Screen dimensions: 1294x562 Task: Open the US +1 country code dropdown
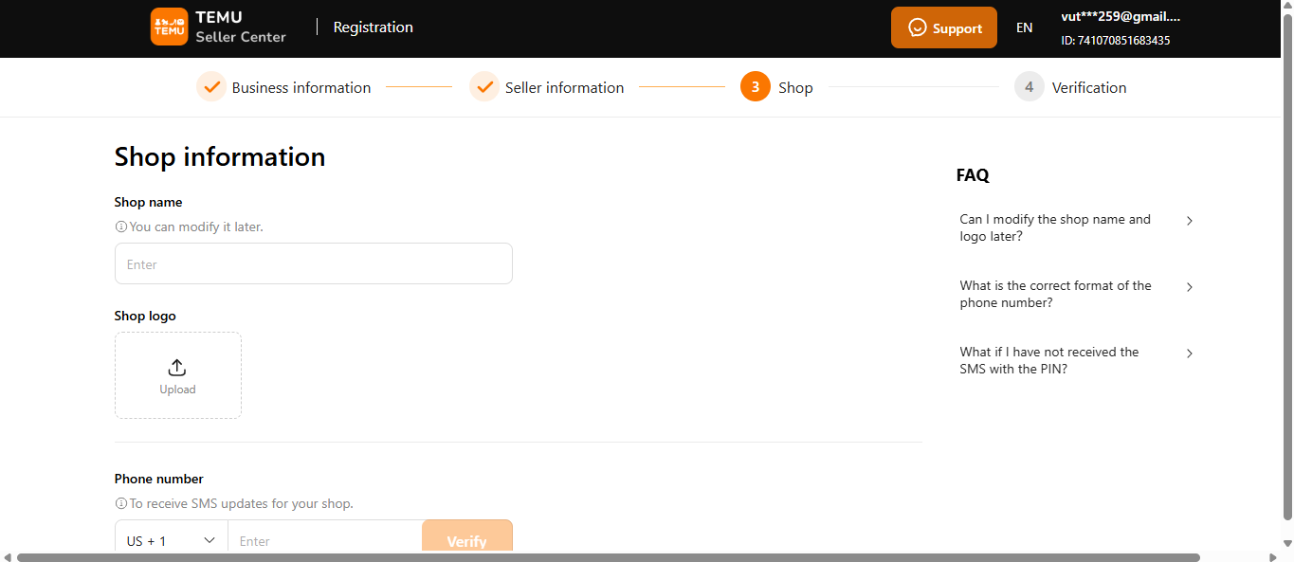(x=171, y=539)
